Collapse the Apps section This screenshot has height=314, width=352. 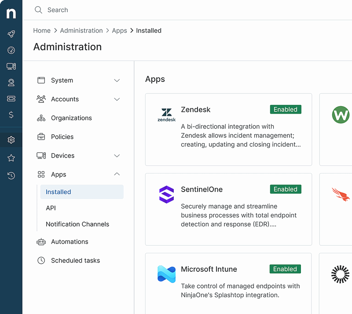click(117, 174)
